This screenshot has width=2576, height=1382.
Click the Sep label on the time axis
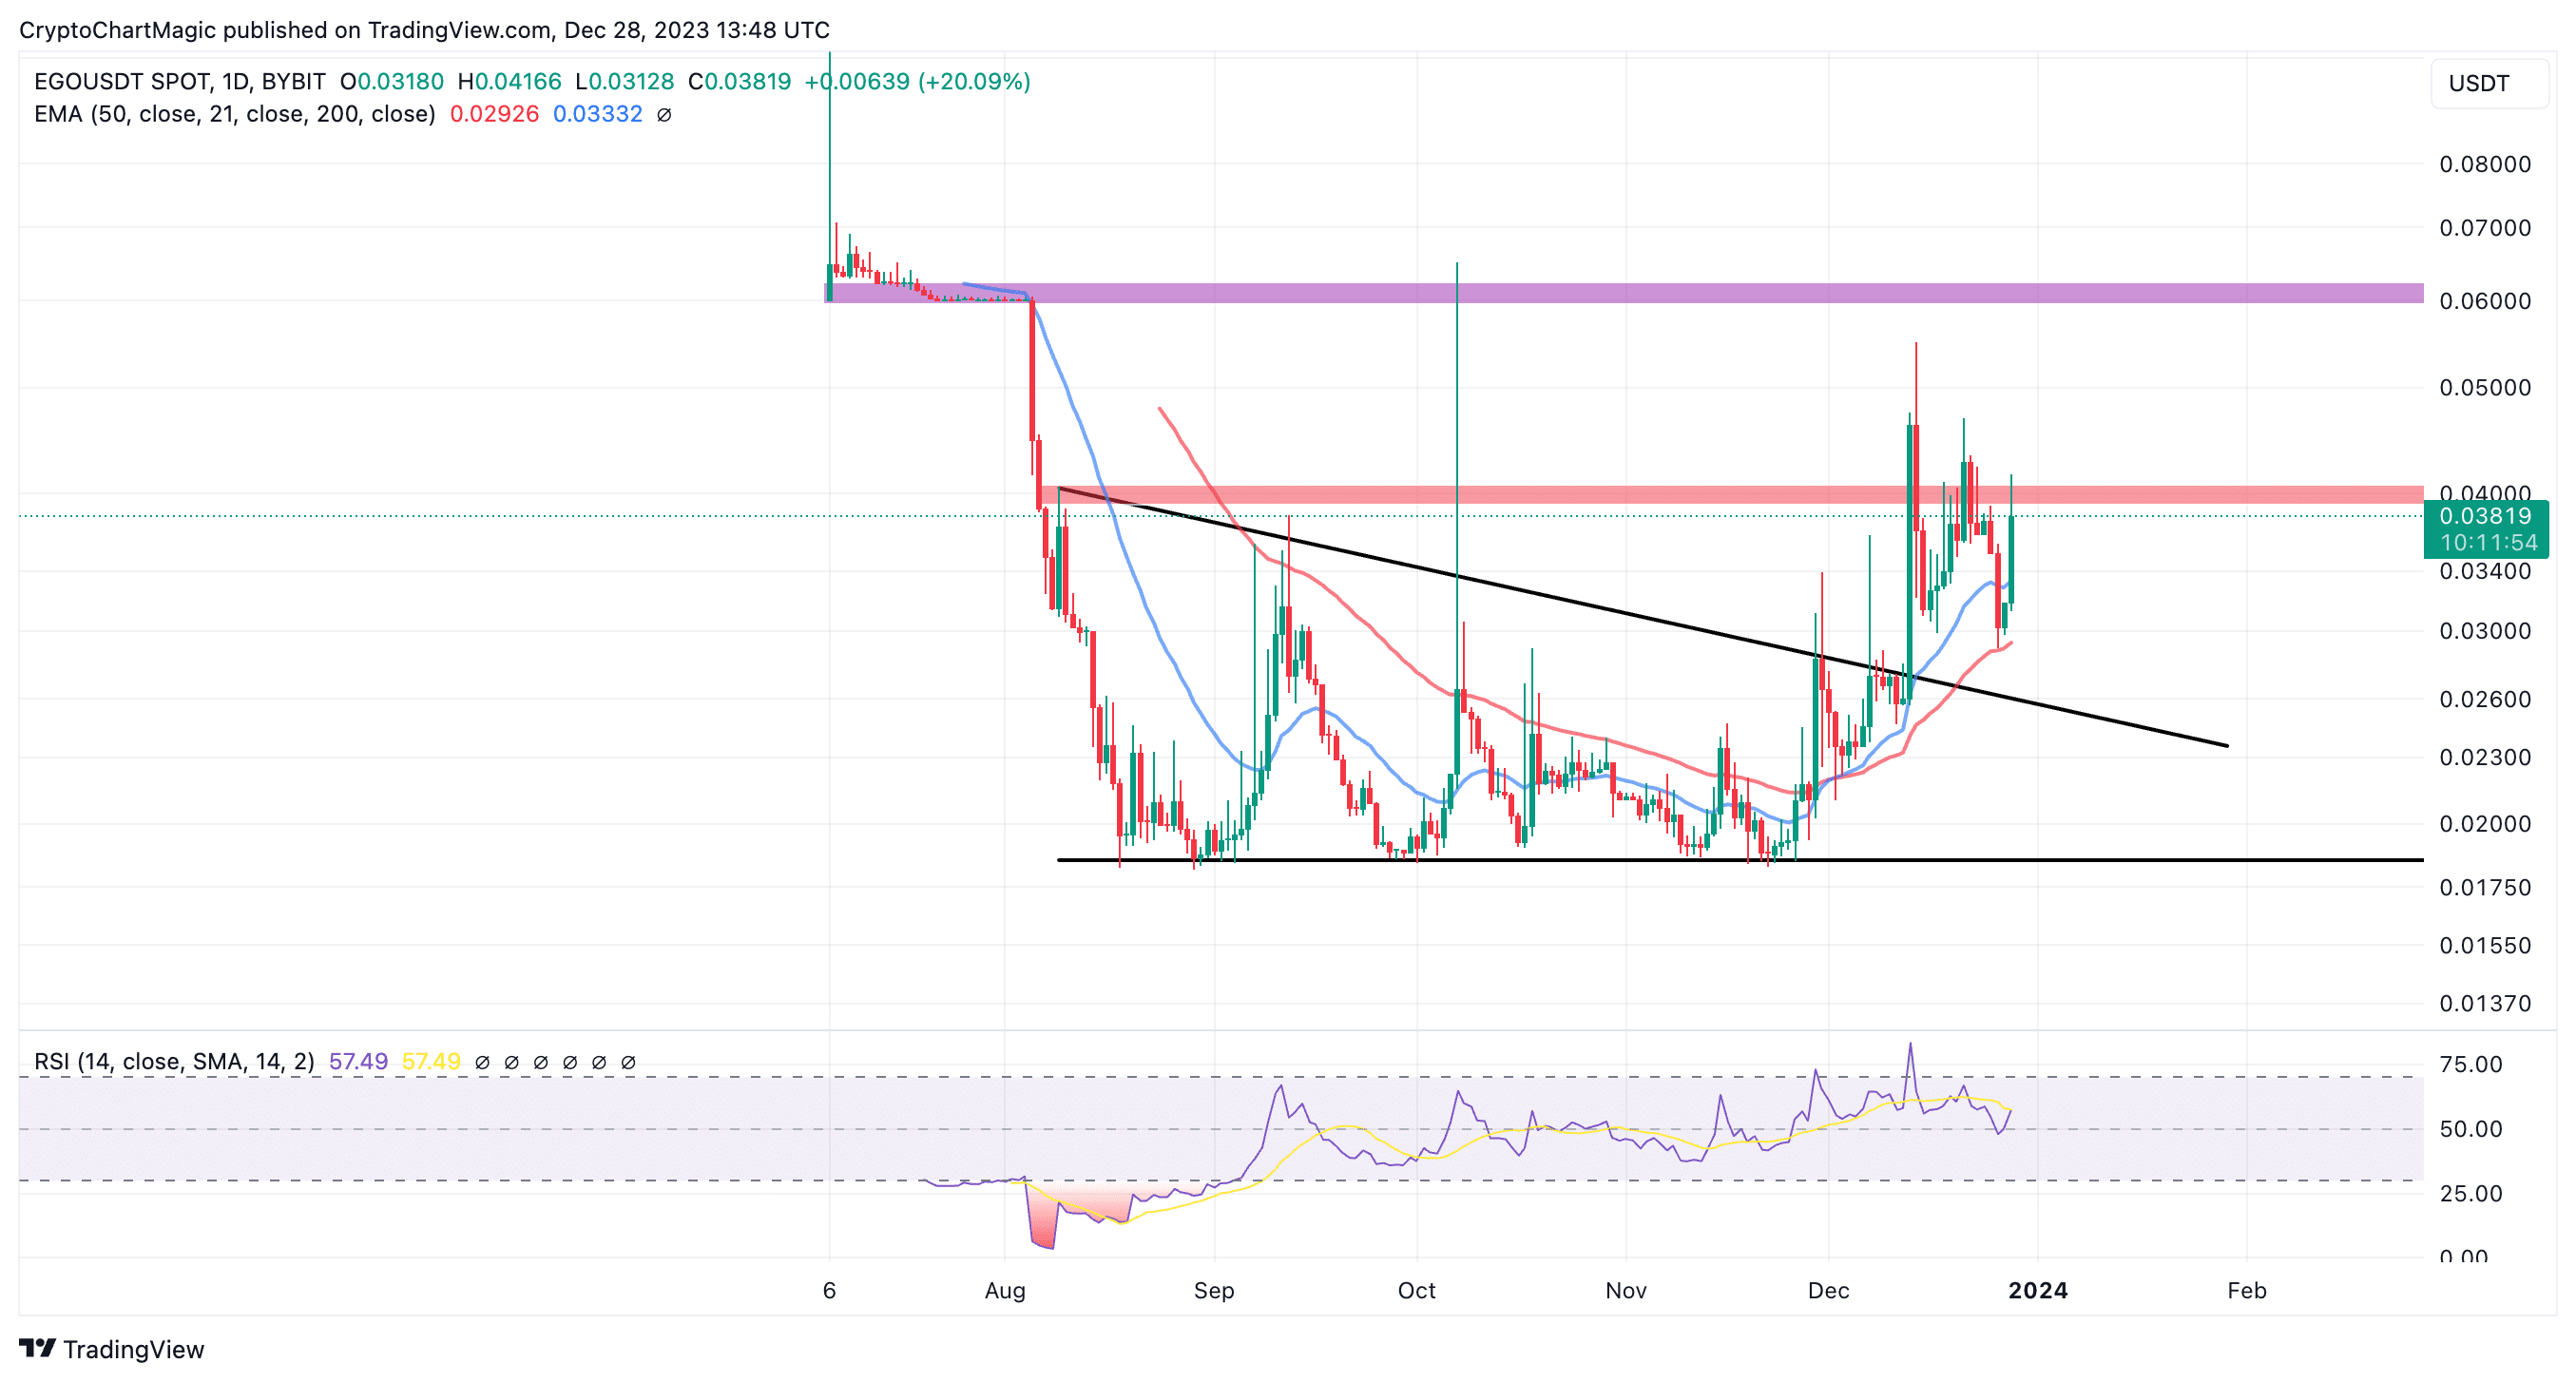[x=1214, y=1291]
